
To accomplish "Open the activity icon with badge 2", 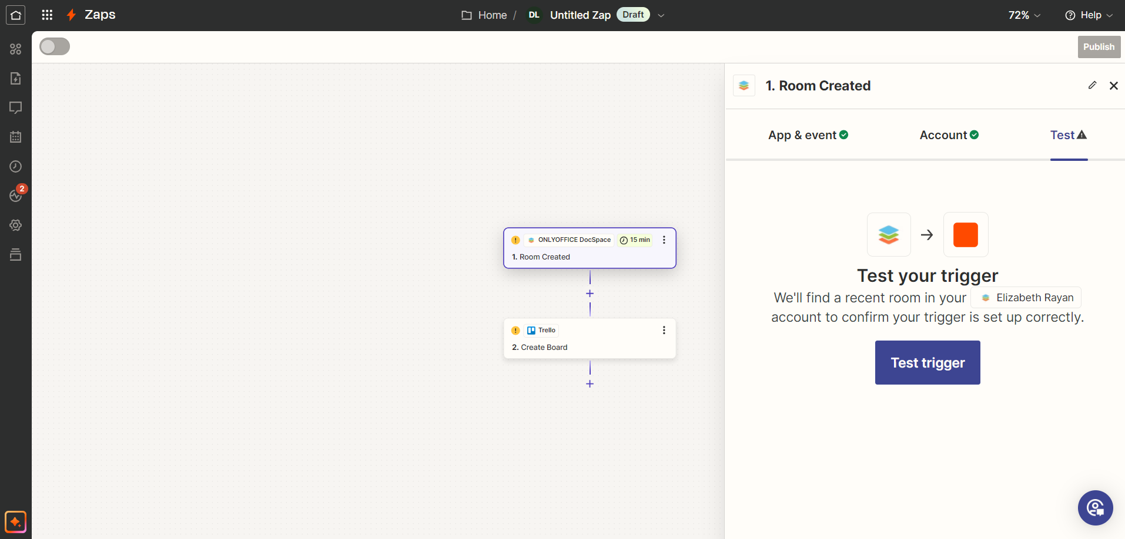I will [16, 196].
